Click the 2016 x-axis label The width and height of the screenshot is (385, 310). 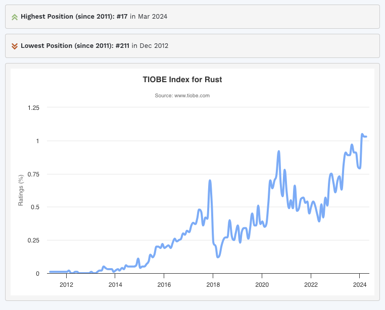[164, 285]
